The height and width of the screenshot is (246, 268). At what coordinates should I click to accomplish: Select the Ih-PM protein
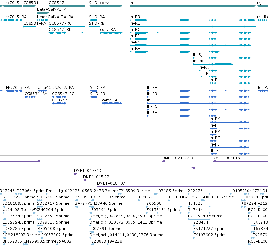[x=213, y=135]
